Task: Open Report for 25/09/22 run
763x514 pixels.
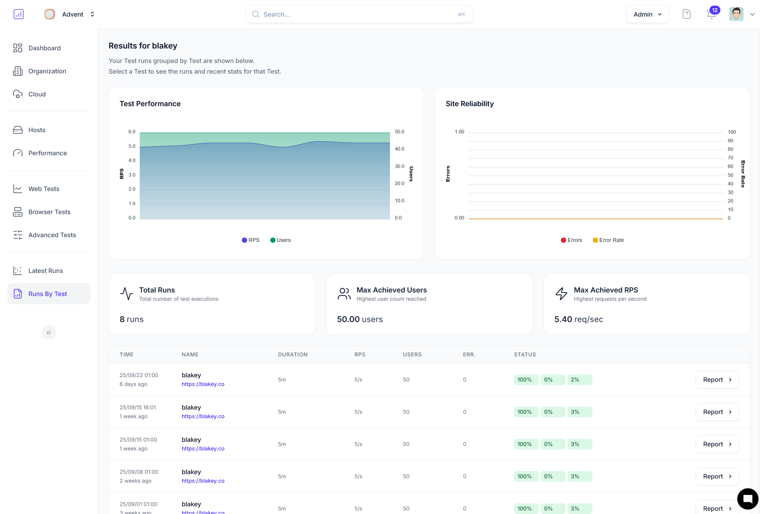Action: [717, 380]
